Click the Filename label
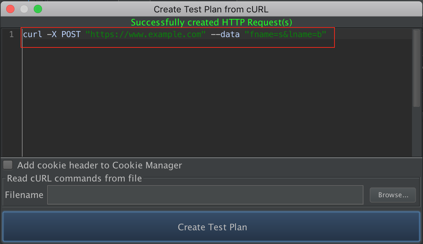This screenshot has width=423, height=244. pos(24,195)
